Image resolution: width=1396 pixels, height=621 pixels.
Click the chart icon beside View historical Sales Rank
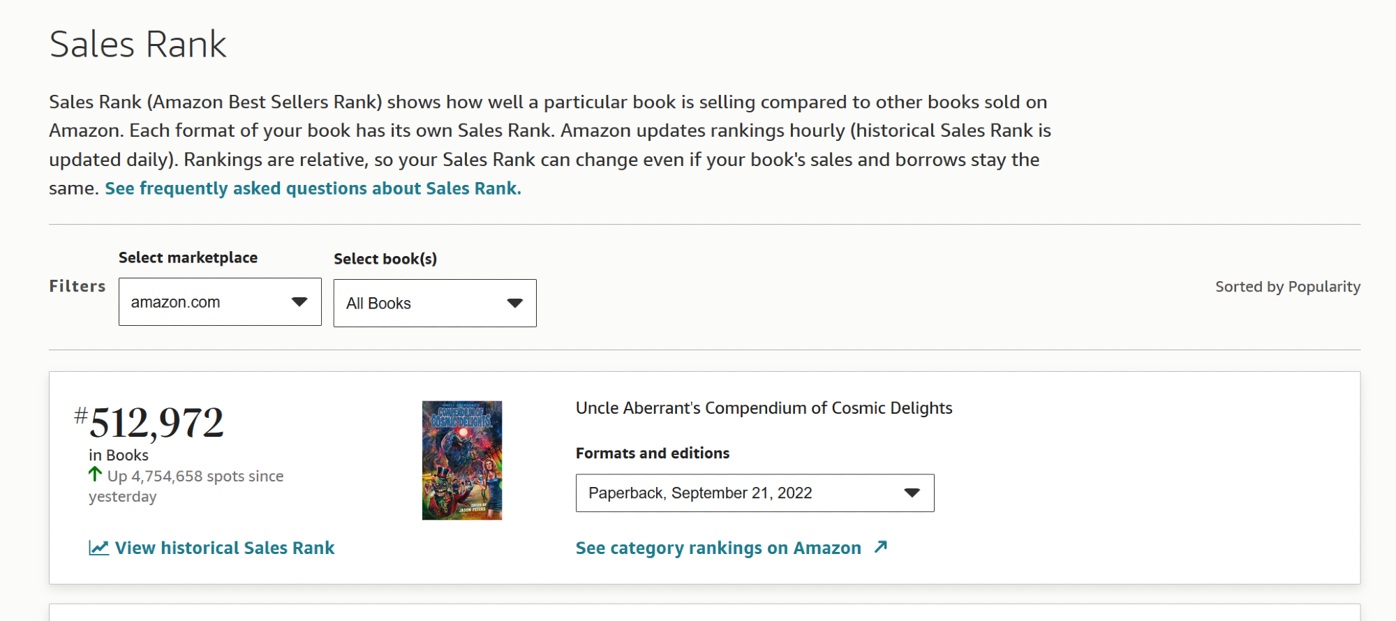[98, 548]
